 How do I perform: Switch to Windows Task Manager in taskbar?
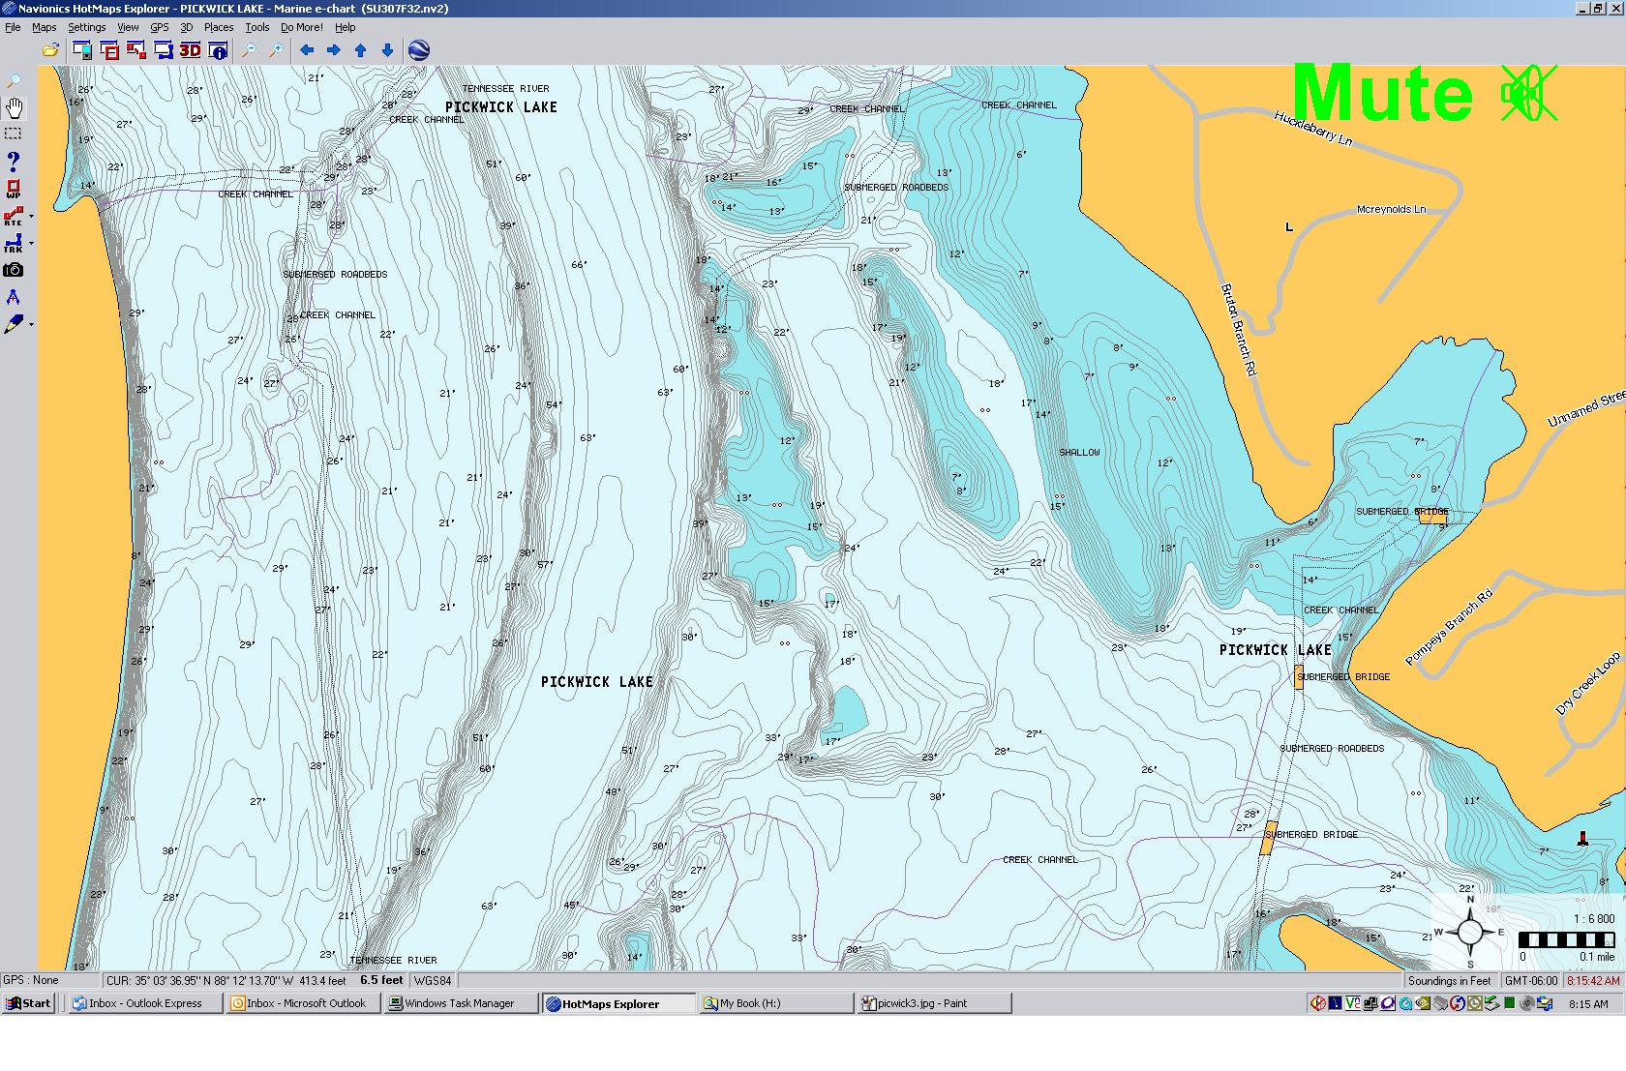(460, 1003)
